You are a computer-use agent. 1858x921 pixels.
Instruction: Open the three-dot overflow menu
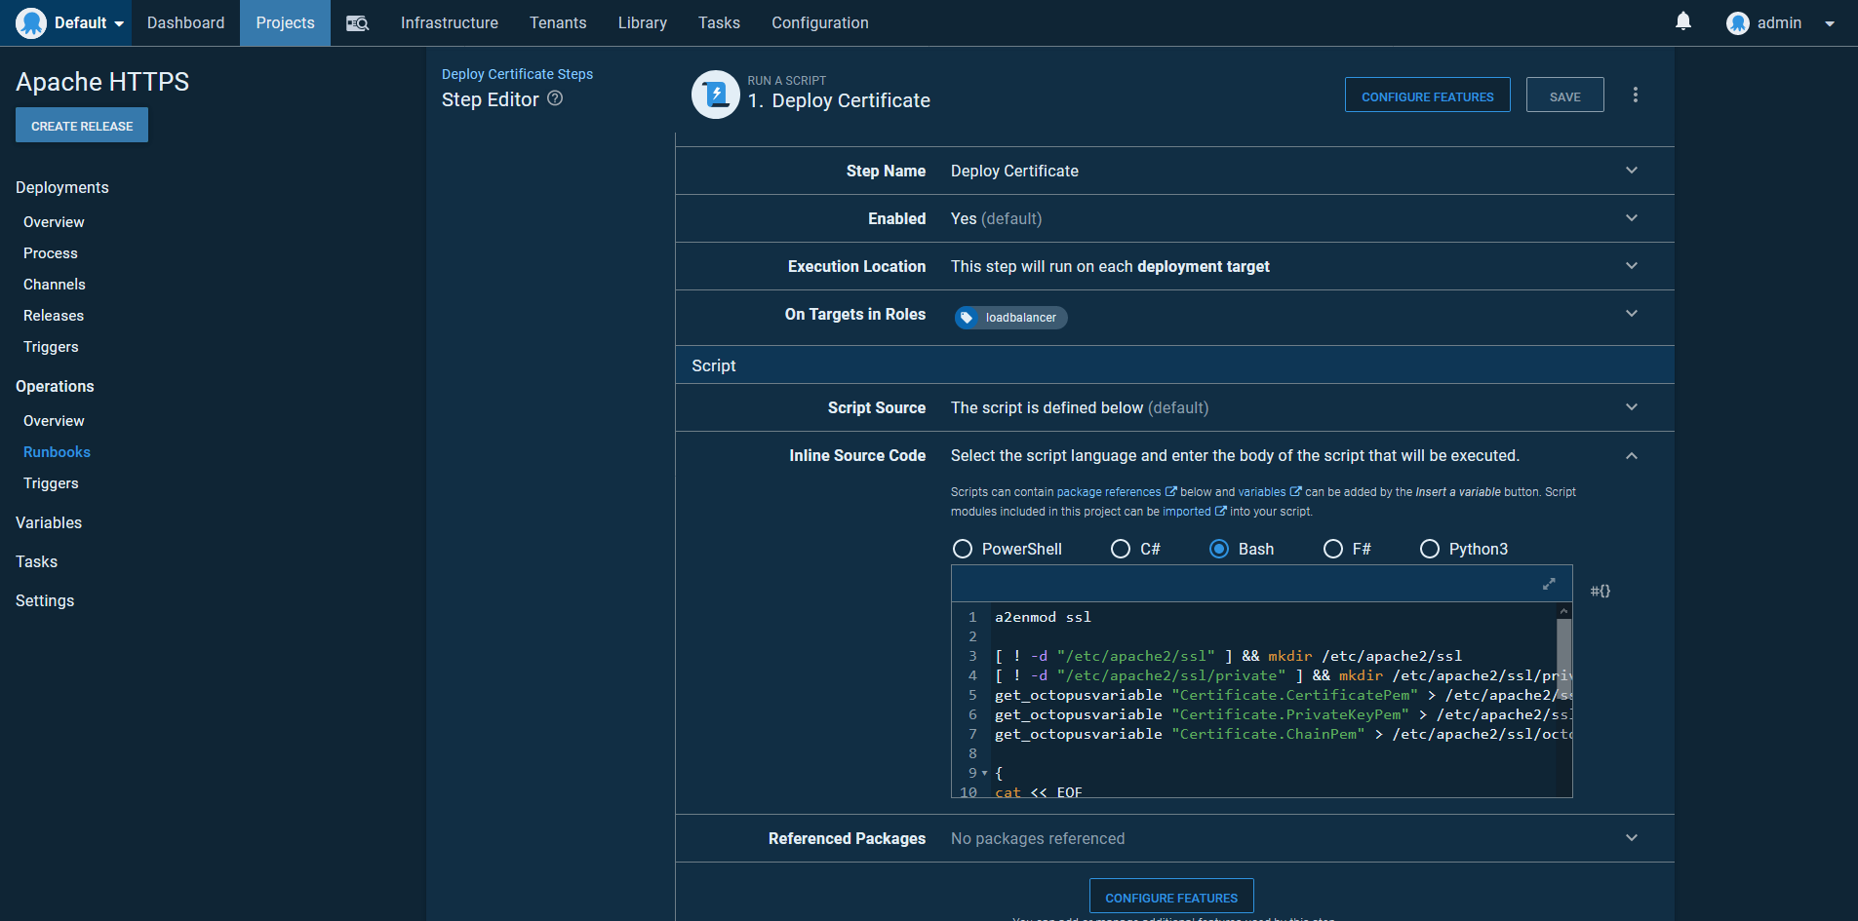[1635, 95]
